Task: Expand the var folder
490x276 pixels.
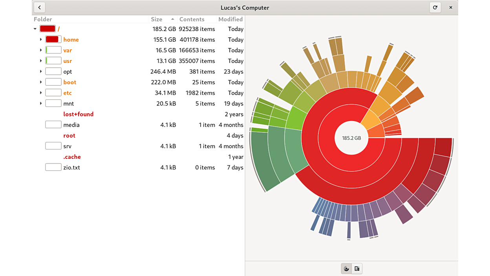Action: [x=41, y=50]
